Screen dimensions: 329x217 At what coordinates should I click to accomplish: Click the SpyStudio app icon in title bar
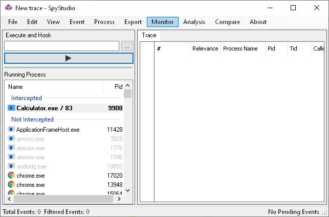9,8
